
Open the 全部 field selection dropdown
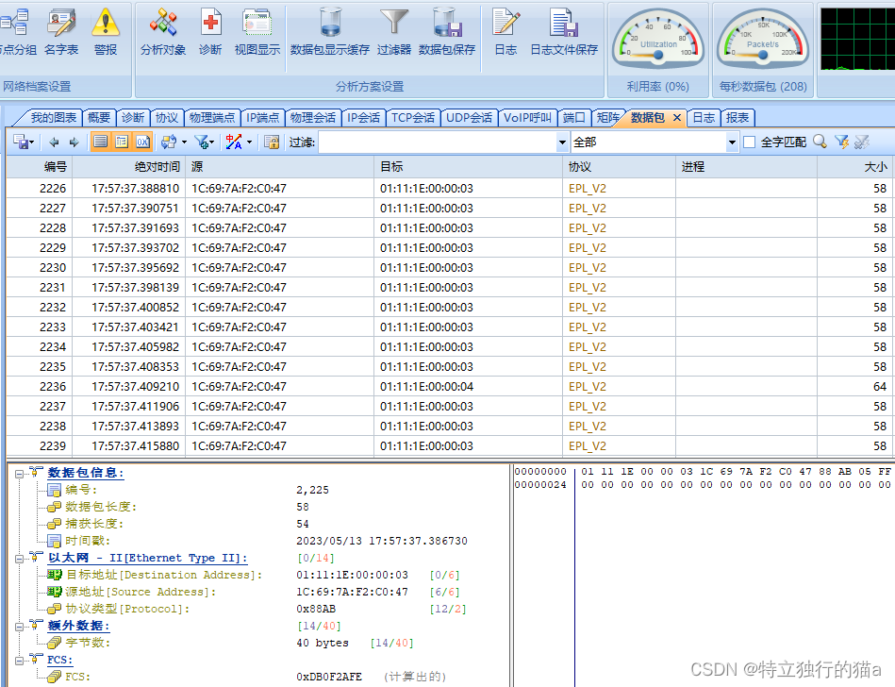[655, 142]
